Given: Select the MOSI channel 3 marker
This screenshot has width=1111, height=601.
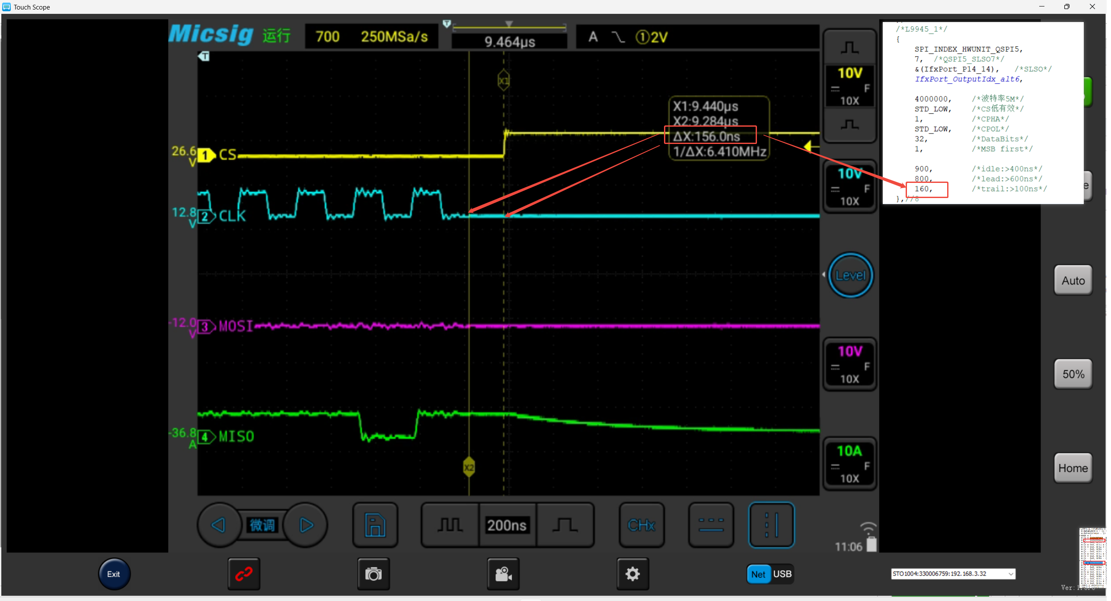Looking at the screenshot, I should pos(207,327).
